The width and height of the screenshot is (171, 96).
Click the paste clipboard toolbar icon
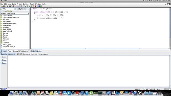point(14,6)
